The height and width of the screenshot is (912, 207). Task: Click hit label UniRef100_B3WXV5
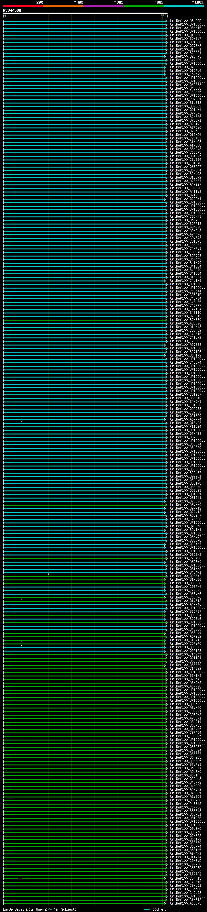(x=186, y=156)
